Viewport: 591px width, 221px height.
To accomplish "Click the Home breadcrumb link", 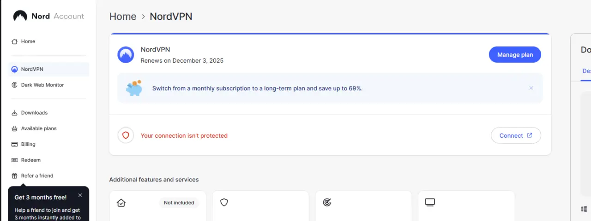I will tap(123, 17).
